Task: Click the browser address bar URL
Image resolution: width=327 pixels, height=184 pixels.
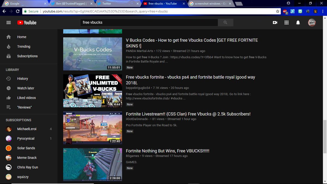Action: click(x=105, y=11)
